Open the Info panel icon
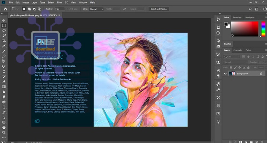The width and height of the screenshot is (267, 143). [x=218, y=33]
